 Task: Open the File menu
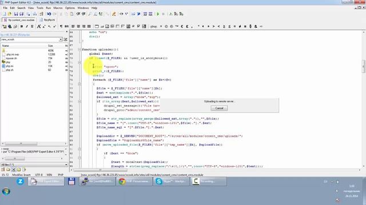tap(5, 8)
